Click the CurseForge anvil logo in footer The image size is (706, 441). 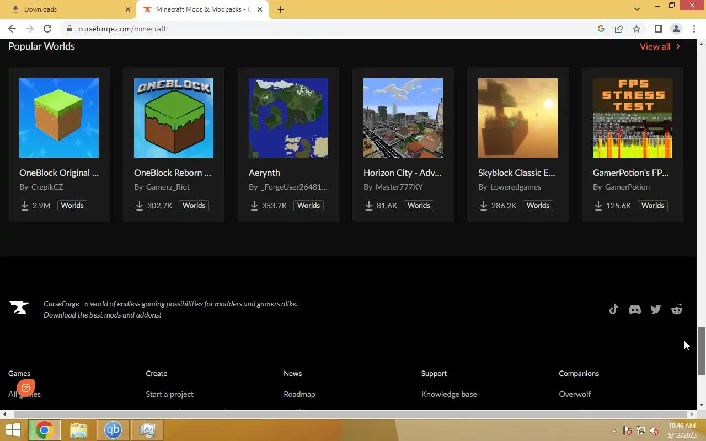coord(19,308)
